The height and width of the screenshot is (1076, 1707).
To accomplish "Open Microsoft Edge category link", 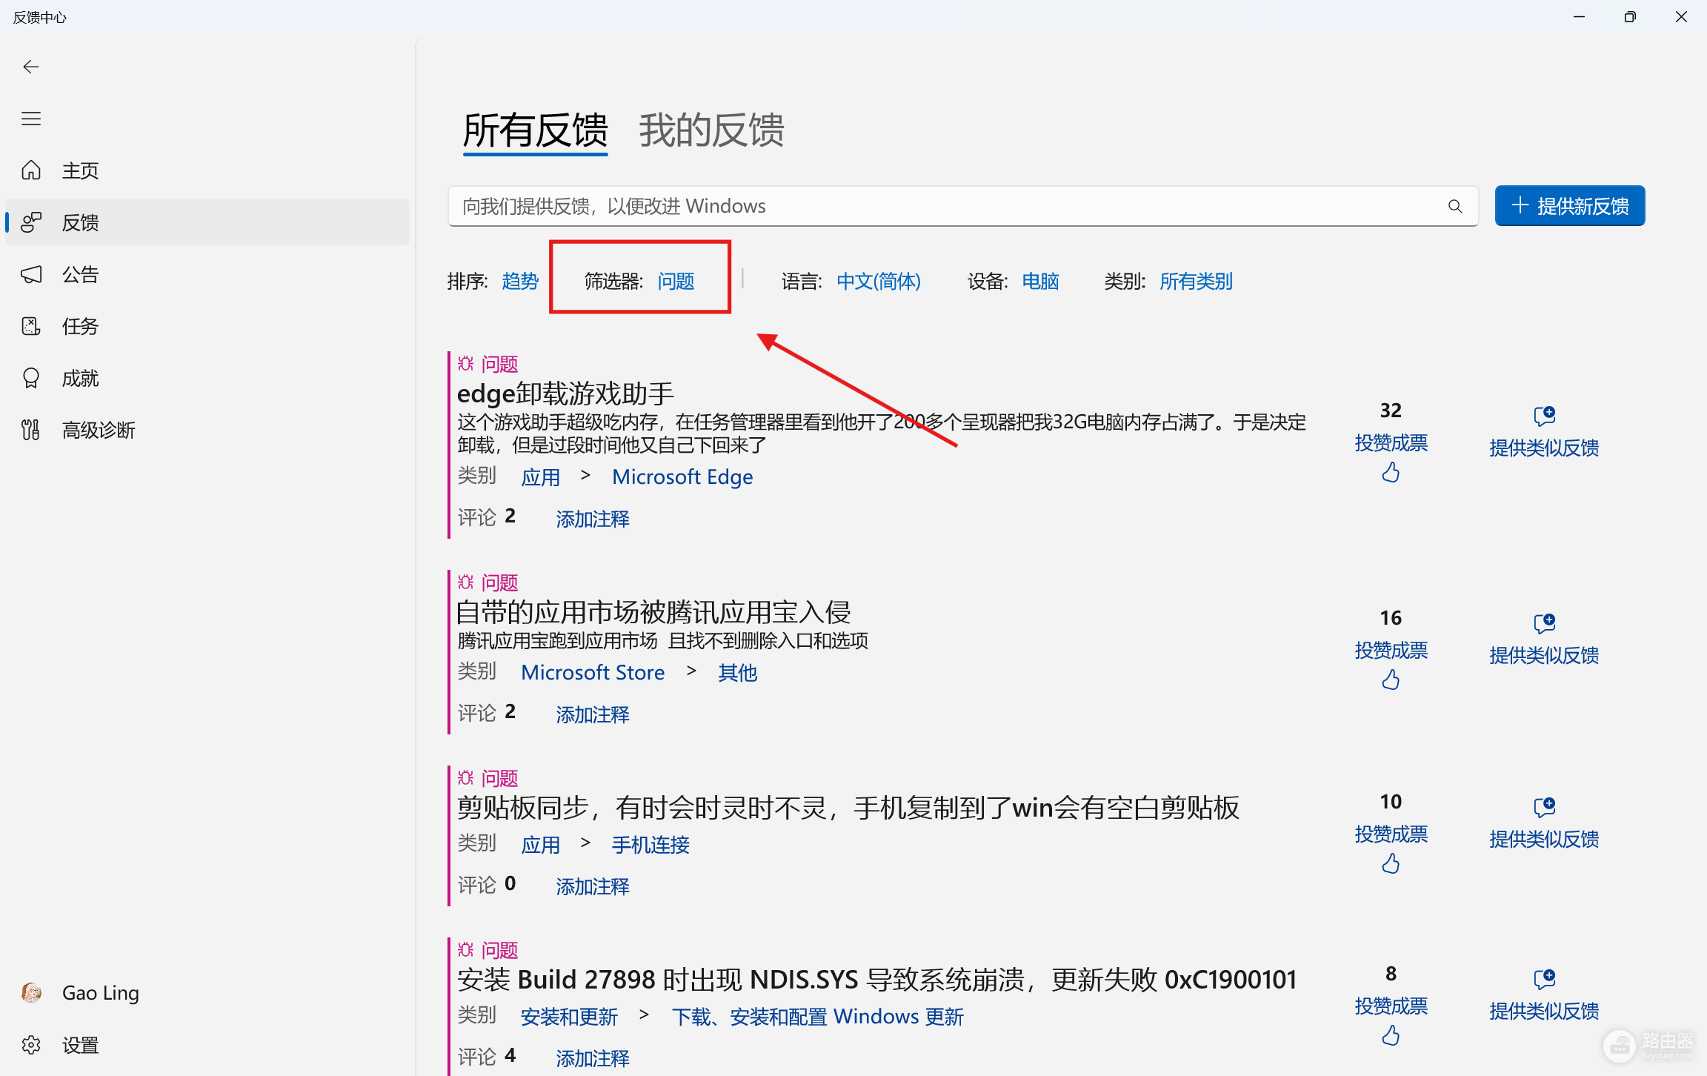I will pos(682,476).
